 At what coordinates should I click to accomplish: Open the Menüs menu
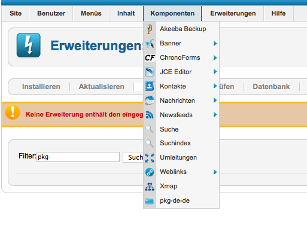coord(91,13)
